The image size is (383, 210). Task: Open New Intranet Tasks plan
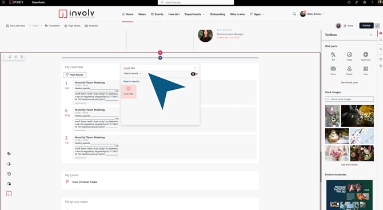coord(85,182)
